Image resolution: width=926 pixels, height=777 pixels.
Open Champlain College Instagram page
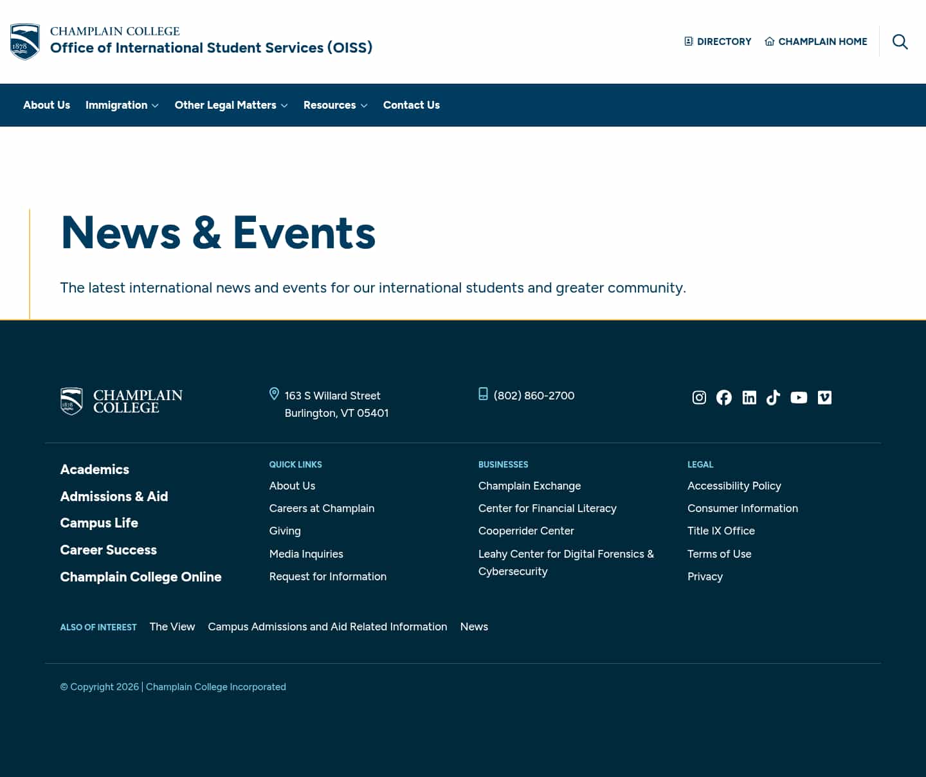tap(699, 398)
